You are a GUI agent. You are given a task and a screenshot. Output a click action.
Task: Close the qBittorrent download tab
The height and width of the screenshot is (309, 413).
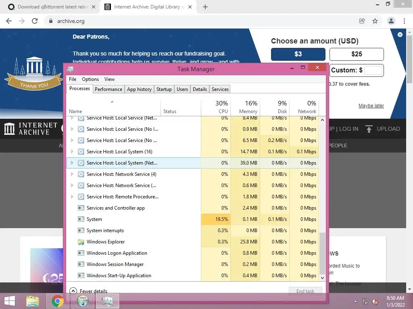coord(94,7)
